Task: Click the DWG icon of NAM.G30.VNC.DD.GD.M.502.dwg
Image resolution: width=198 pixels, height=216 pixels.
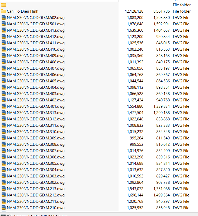Action: coord(4,18)
